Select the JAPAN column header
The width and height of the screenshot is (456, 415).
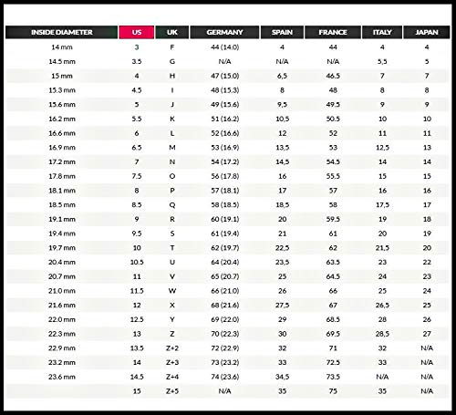point(427,32)
